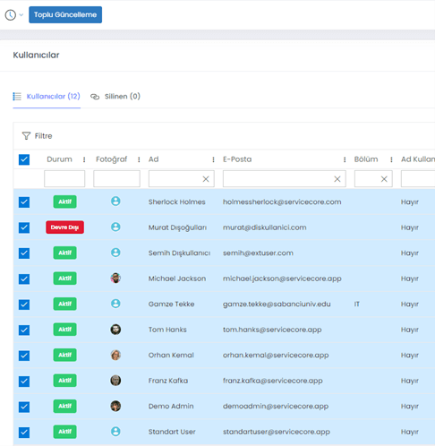Click Orhan Kemal's profile photo
Screen dimensions: 435x446
click(115, 355)
